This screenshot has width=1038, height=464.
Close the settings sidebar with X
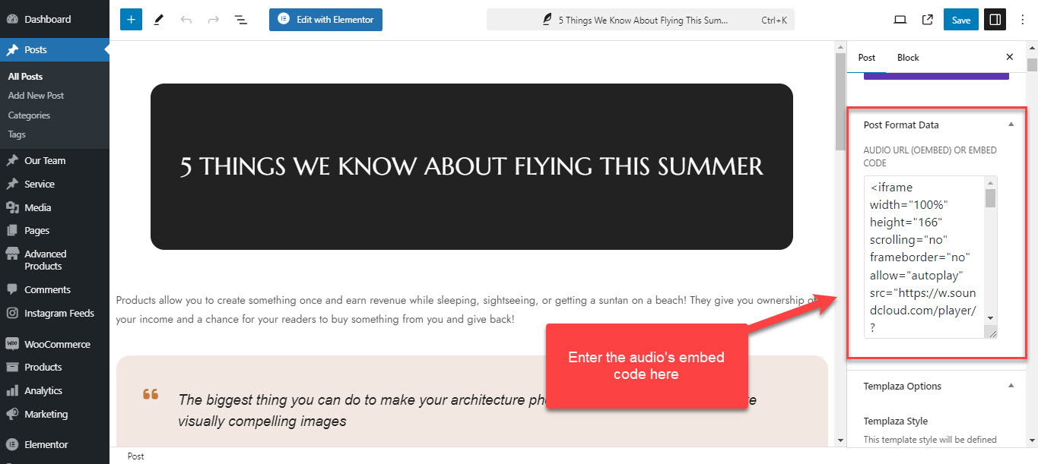point(1010,57)
